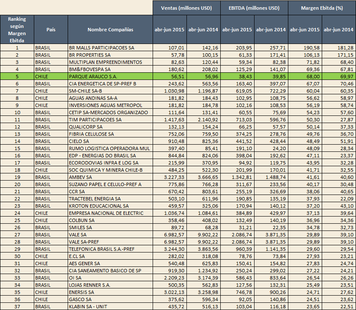Click ranking number 37 in Klabin row
This screenshot has height=310, width=356.
[17, 307]
